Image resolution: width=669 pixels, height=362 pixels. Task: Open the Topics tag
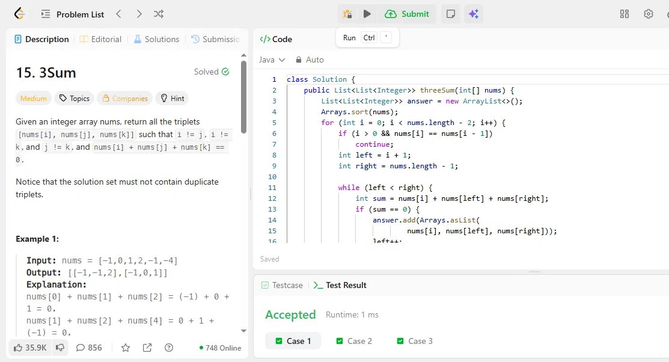click(75, 98)
